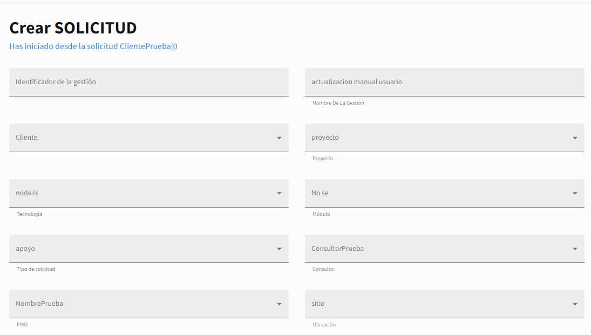Click the 'PMO' helper label

pos(22,324)
